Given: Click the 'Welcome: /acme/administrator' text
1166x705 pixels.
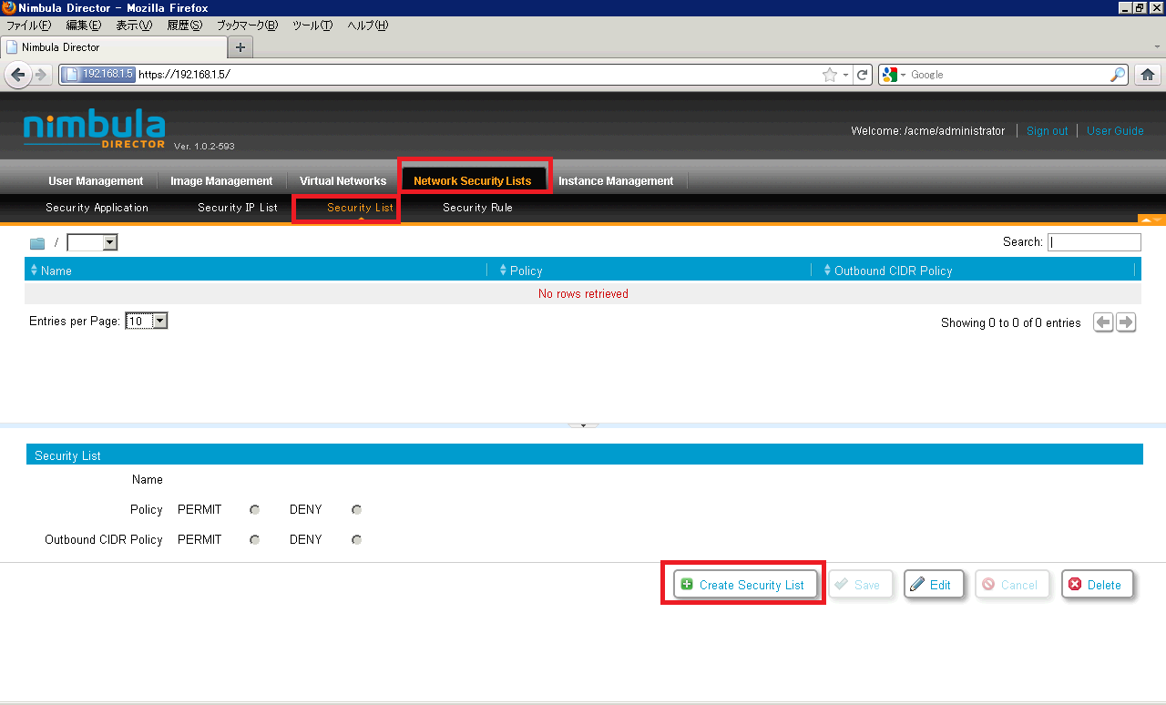Looking at the screenshot, I should point(927,131).
